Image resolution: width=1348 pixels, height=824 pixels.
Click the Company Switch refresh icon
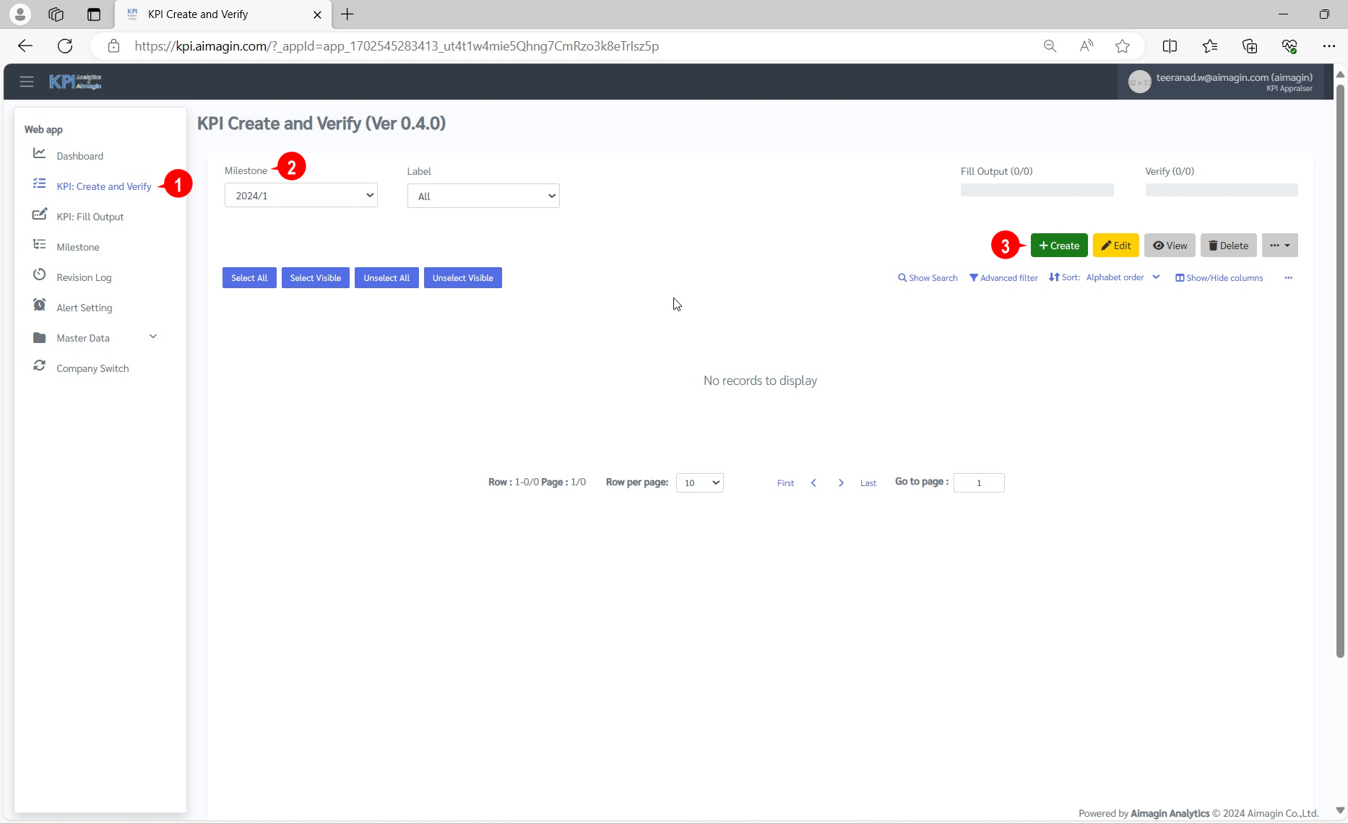(40, 366)
